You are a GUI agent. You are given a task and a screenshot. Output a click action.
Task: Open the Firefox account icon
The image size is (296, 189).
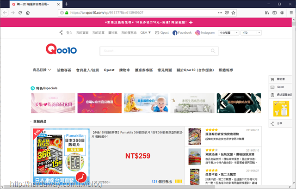click(x=282, y=12)
